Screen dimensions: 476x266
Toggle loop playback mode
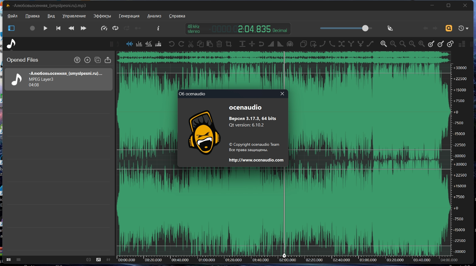pos(115,28)
